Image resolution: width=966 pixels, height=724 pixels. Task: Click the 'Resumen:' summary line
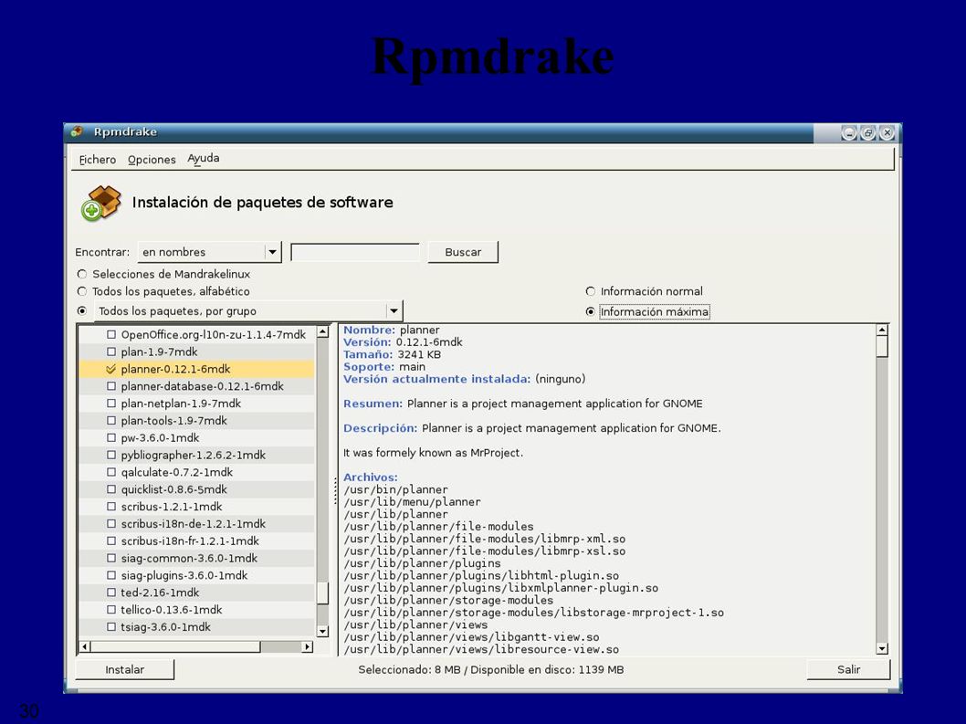(x=523, y=404)
